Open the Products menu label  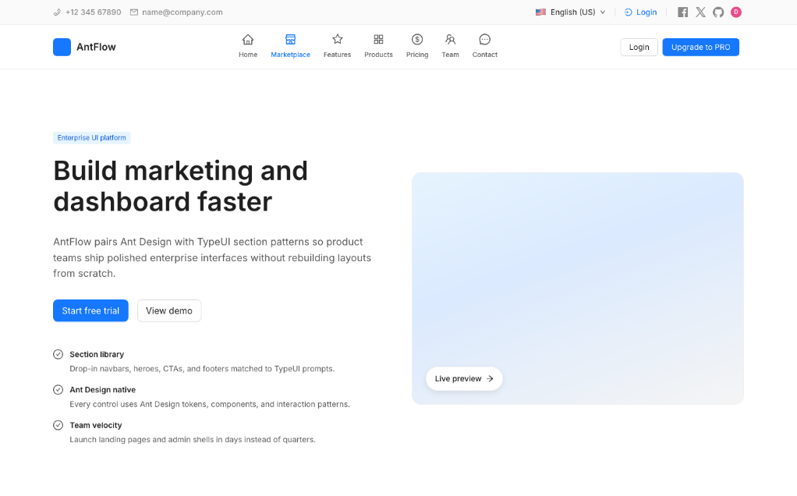(379, 55)
